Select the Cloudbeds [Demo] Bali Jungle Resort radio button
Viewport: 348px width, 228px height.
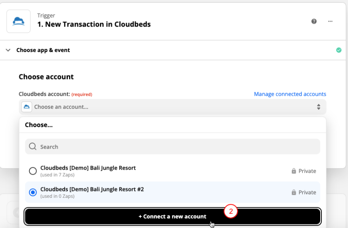pyautogui.click(x=33, y=171)
